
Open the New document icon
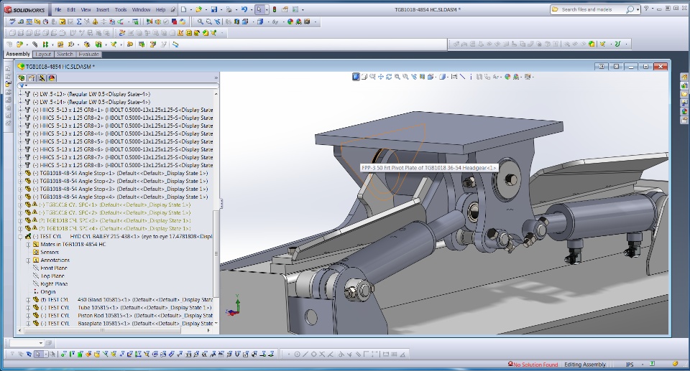coord(183,10)
